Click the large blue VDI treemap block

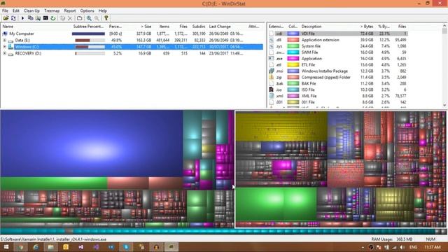pyautogui.click(x=92, y=143)
